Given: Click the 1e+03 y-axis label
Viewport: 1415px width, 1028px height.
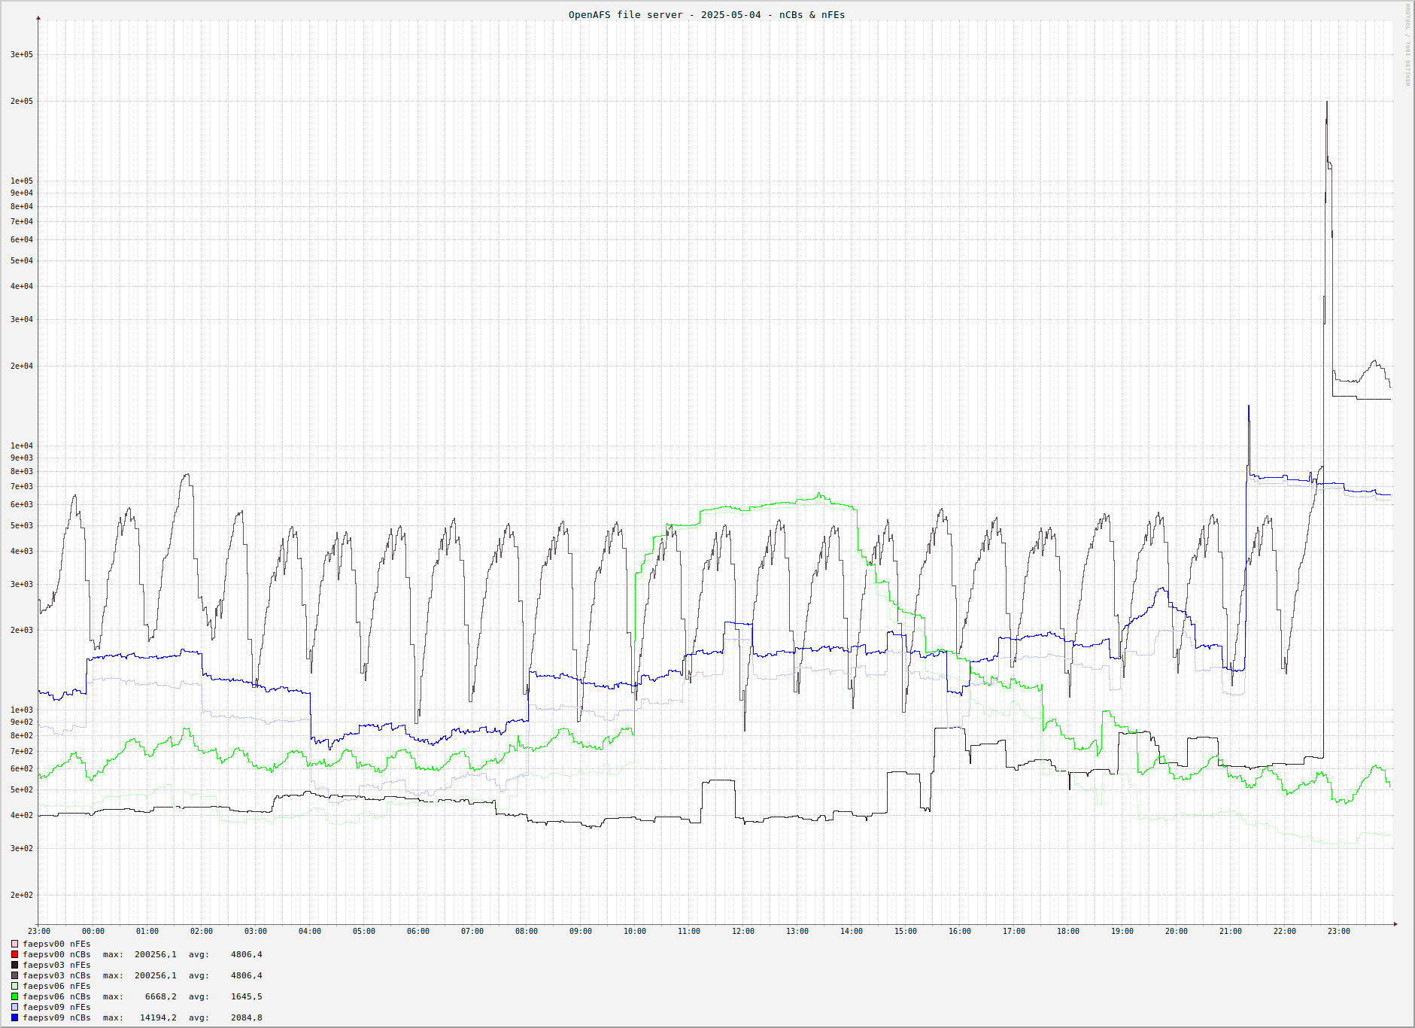Looking at the screenshot, I should click(22, 710).
